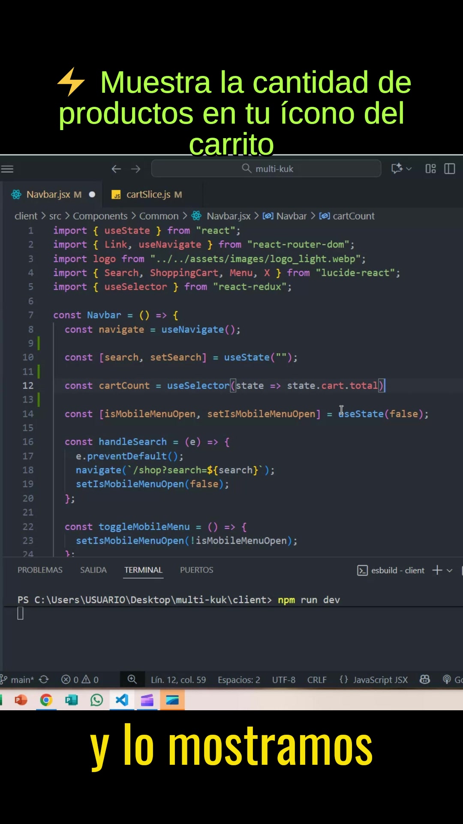Select the Navbar symbol breadcrumb
This screenshot has width=463, height=824.
point(292,216)
